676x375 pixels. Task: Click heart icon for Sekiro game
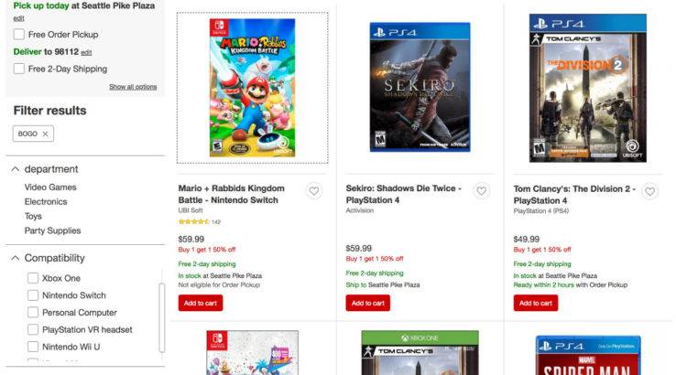coord(482,191)
